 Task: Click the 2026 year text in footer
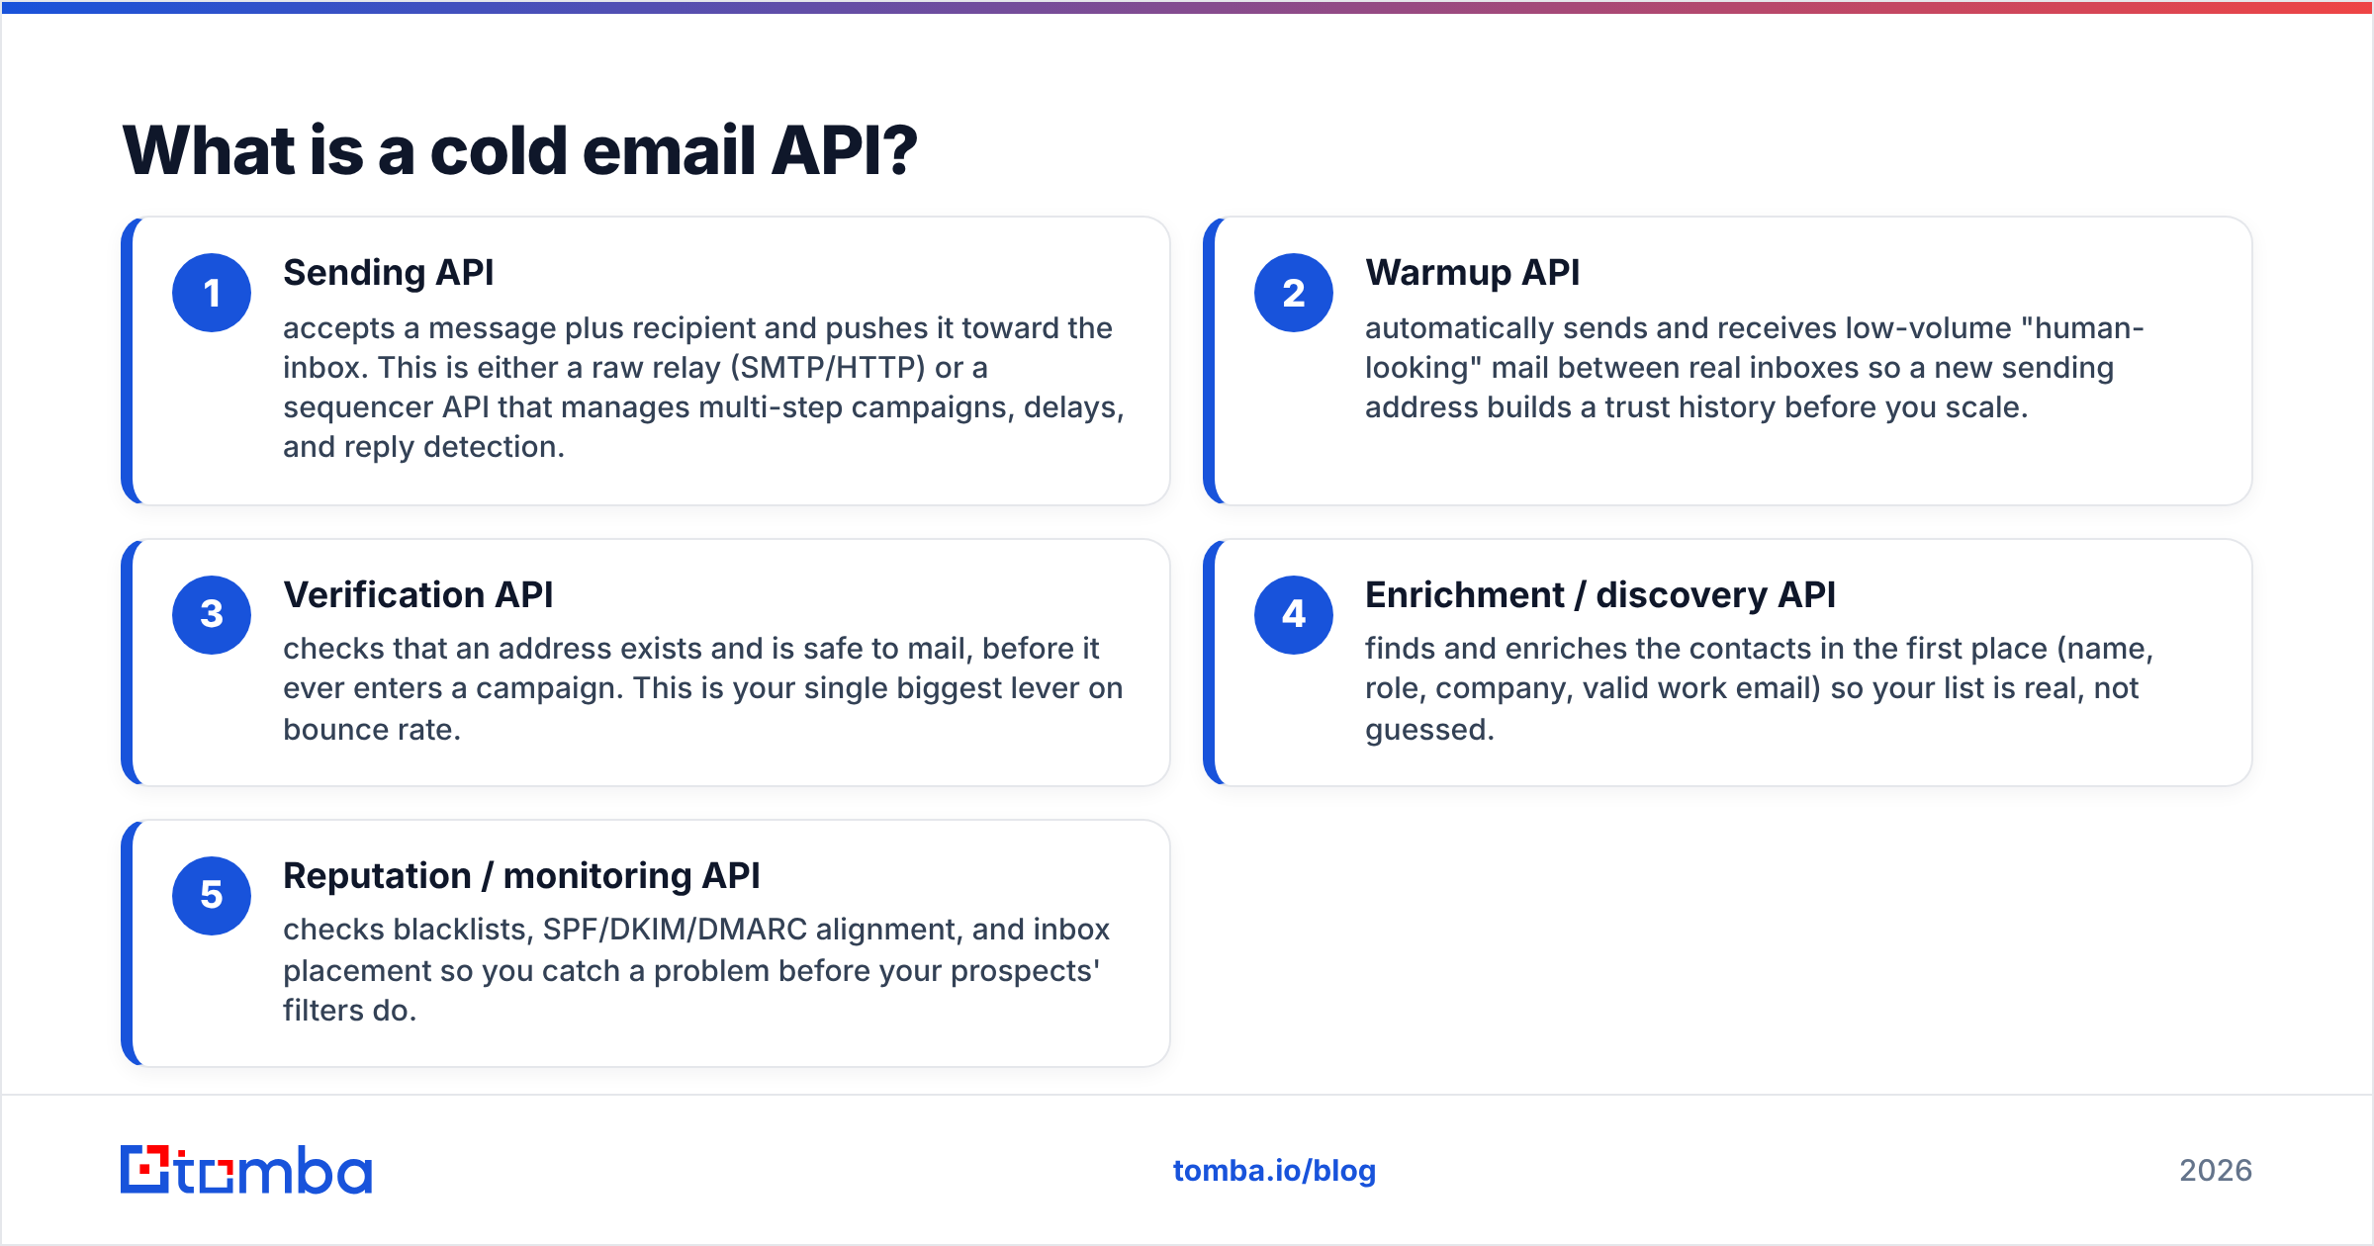coord(2215,1171)
